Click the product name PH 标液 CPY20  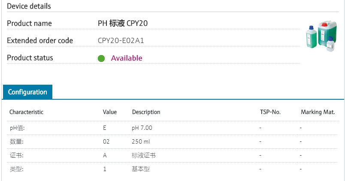pos(123,23)
